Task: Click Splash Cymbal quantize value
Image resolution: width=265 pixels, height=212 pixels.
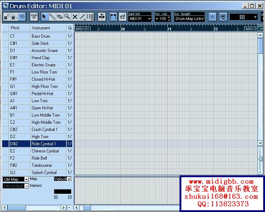Action: [70, 173]
